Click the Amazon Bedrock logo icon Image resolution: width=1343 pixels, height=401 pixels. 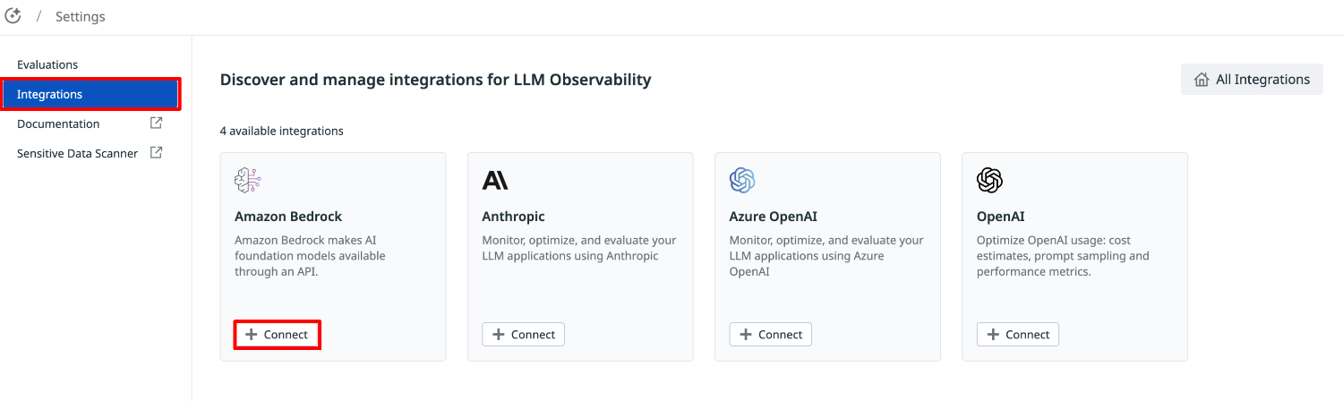[247, 181]
